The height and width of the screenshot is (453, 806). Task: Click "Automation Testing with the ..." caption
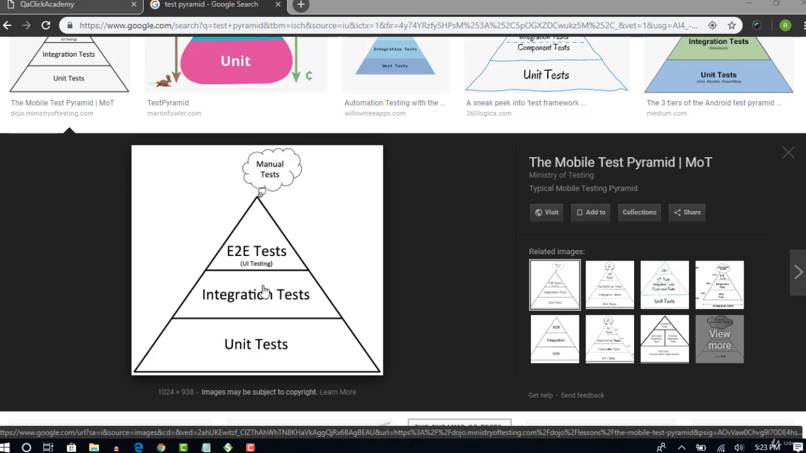394,103
